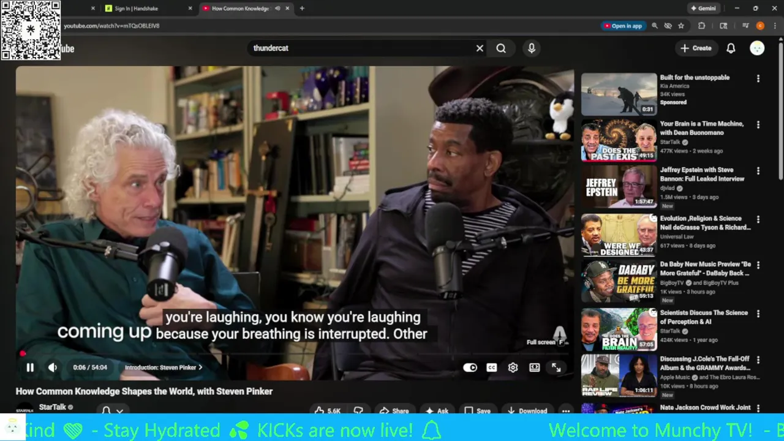Save the video to a playlist
The height and width of the screenshot is (441, 784).
477,410
